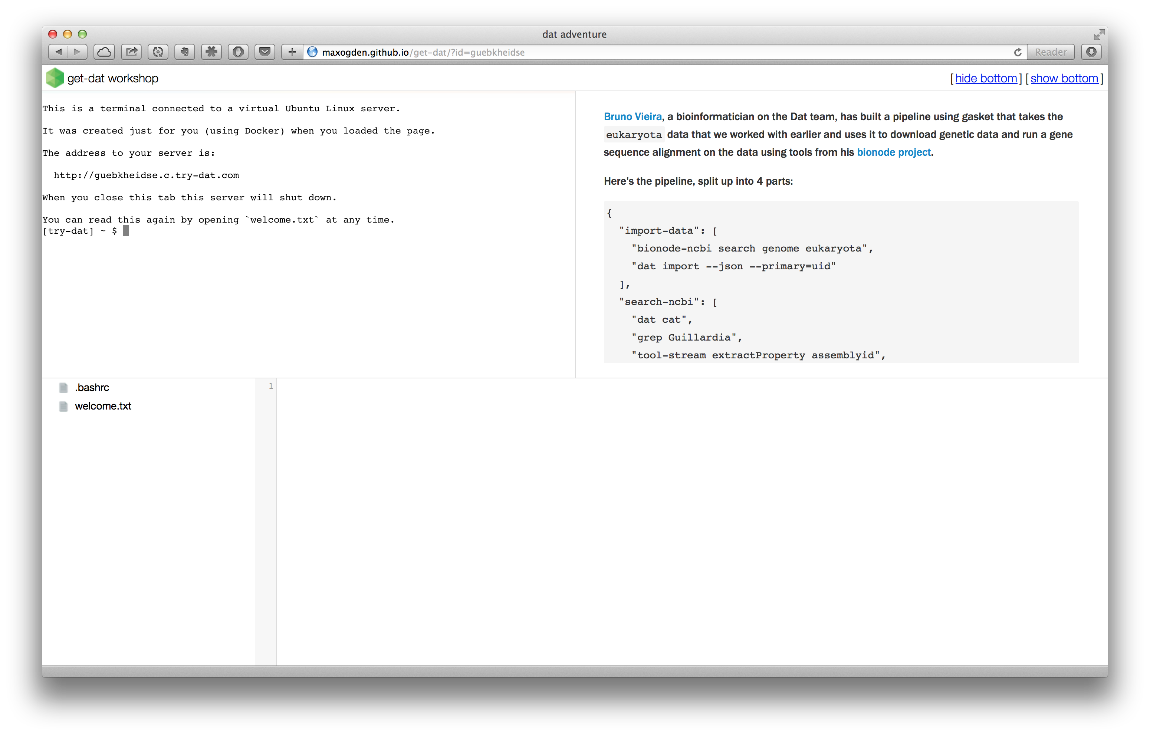The image size is (1150, 736).
Task: Click the show bottom link
Action: tap(1064, 78)
